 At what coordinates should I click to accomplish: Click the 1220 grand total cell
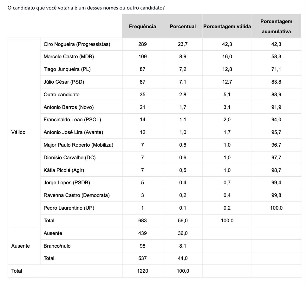click(142, 271)
